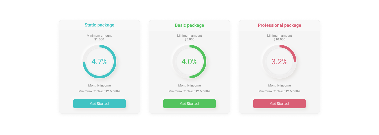Screen dimensions: 379x135
Task: Click the red 3.2% progress ring
Action: [x=280, y=62]
